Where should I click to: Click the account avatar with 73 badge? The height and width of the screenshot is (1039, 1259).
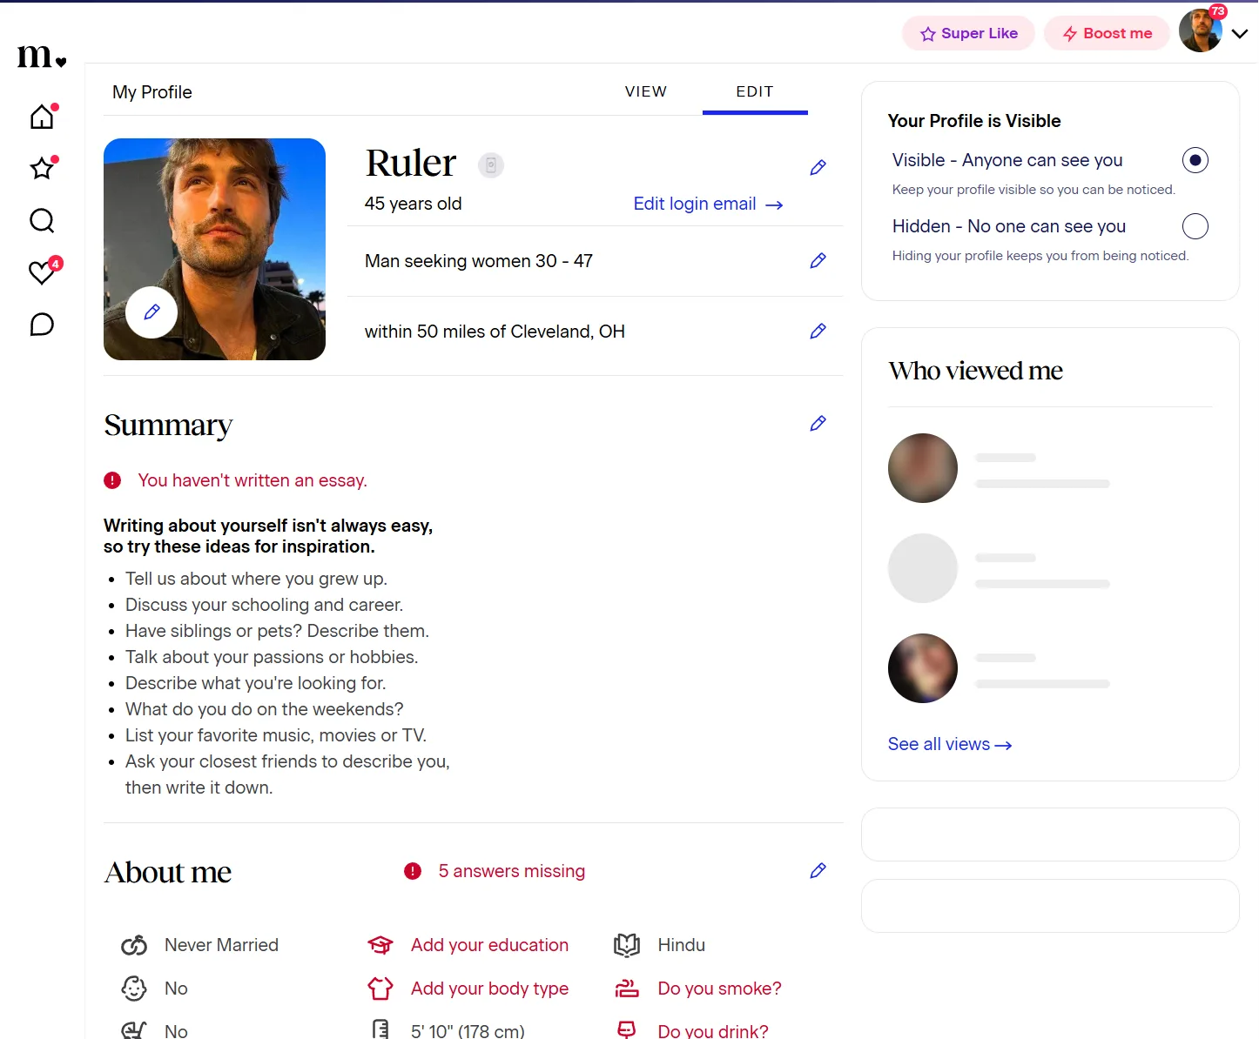(1202, 31)
